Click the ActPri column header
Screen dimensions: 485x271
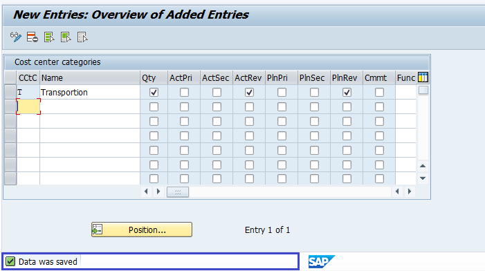pyautogui.click(x=184, y=78)
